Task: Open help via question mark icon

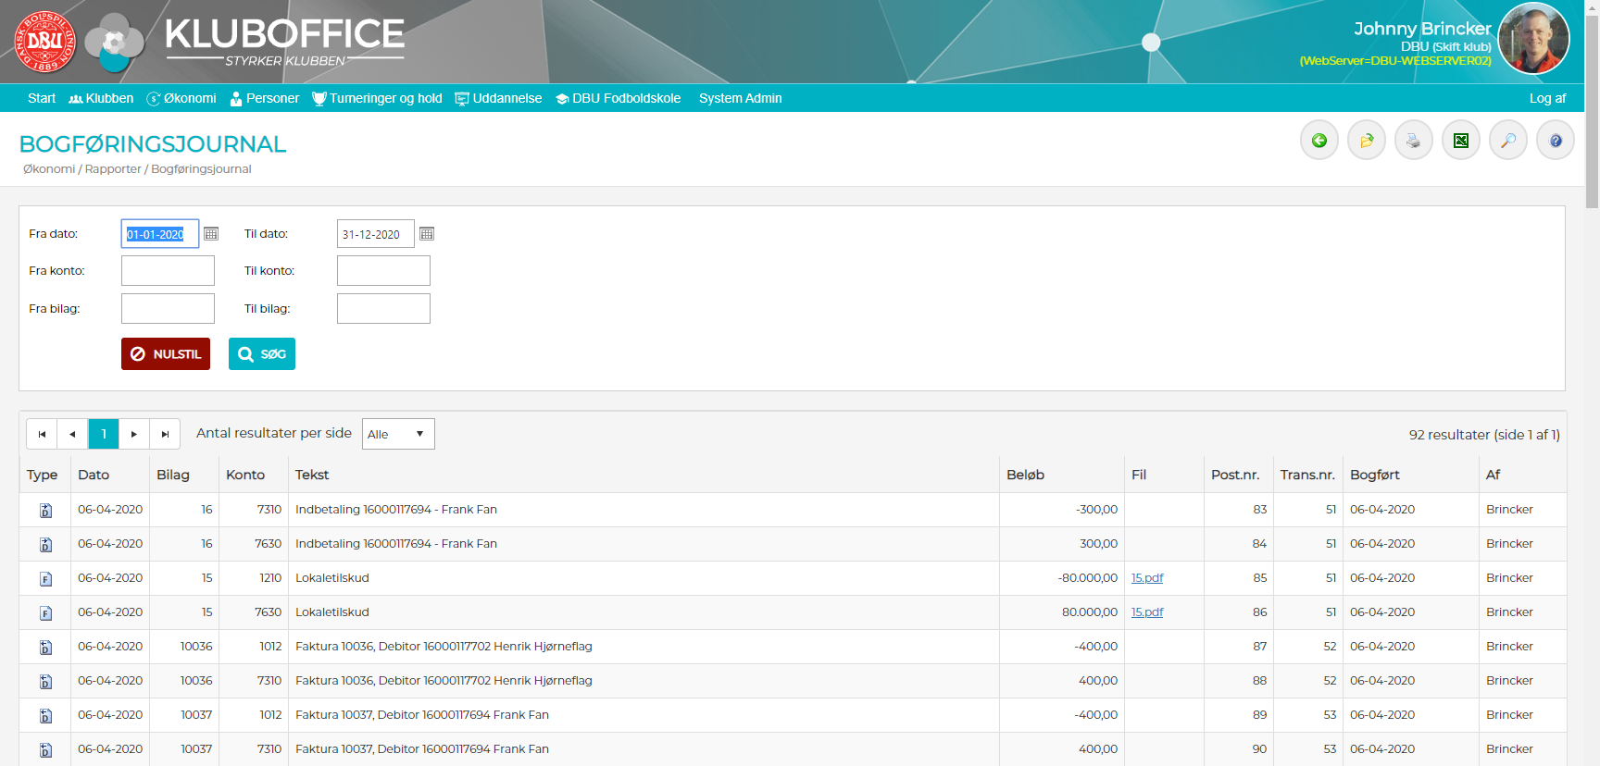Action: (x=1555, y=141)
